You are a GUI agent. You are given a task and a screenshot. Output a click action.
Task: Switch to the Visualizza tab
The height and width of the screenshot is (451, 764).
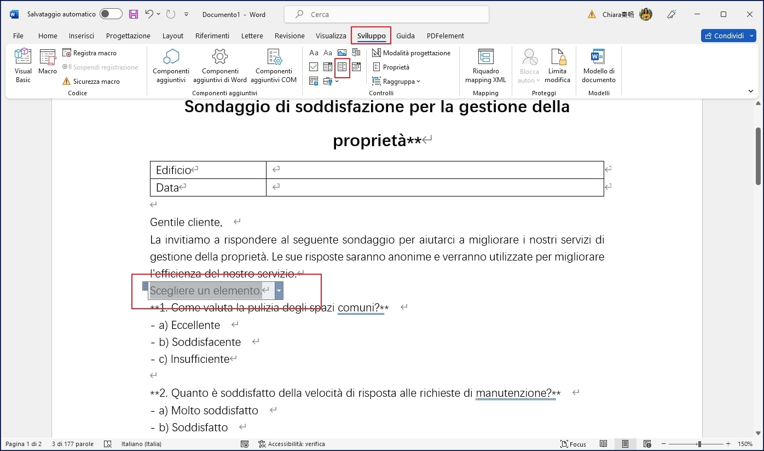point(331,36)
